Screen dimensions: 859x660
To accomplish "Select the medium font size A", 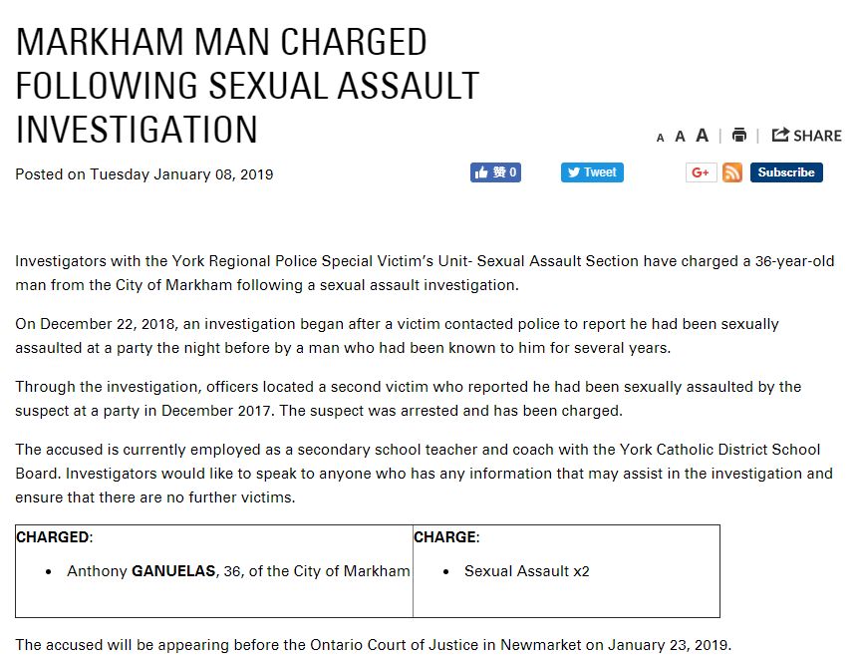I will (680, 137).
